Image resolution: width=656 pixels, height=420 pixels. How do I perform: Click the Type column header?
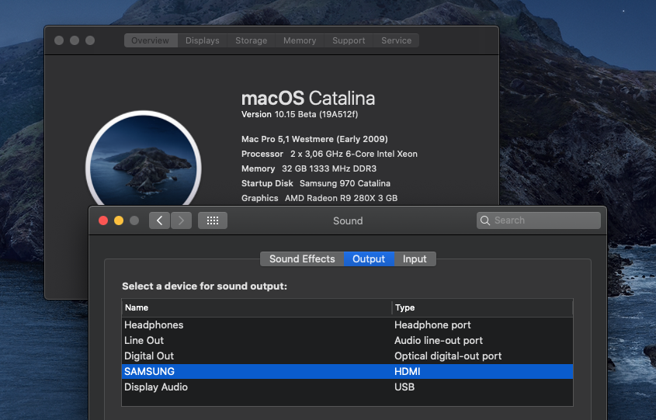point(482,307)
